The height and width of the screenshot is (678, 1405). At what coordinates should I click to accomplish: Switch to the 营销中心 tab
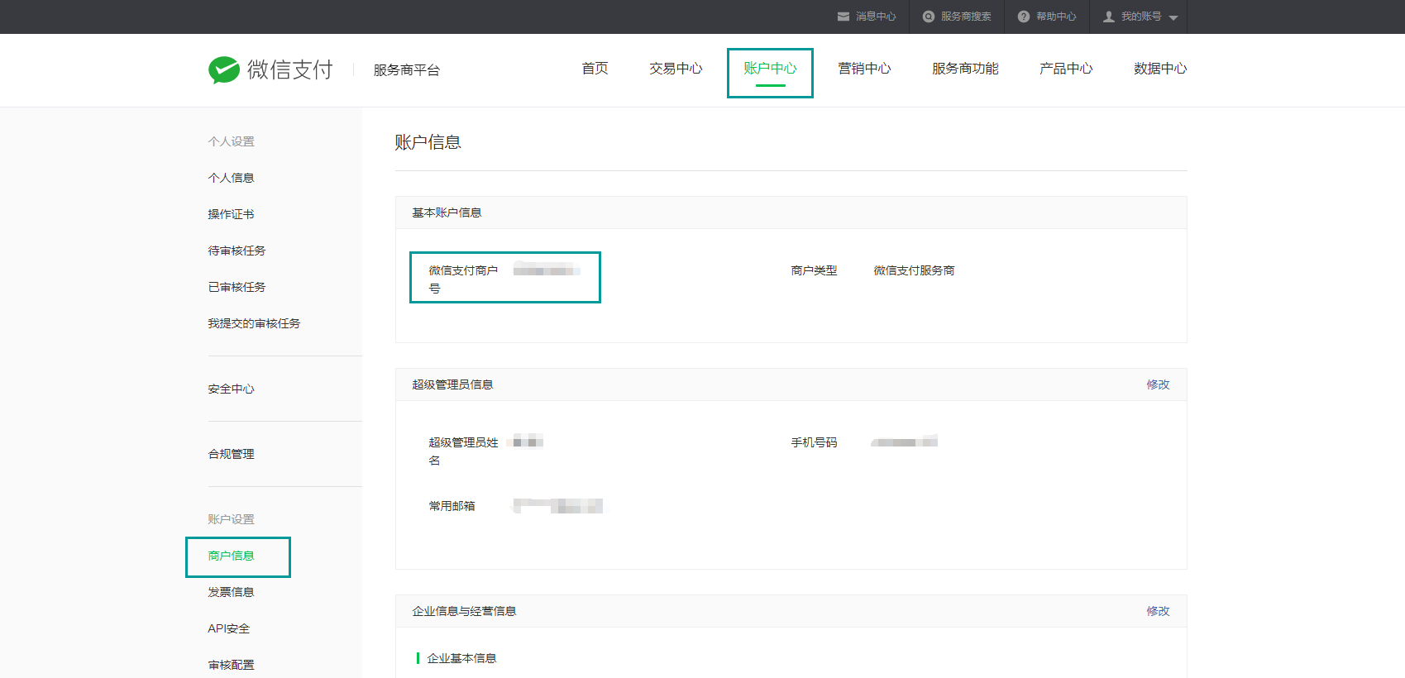click(864, 69)
